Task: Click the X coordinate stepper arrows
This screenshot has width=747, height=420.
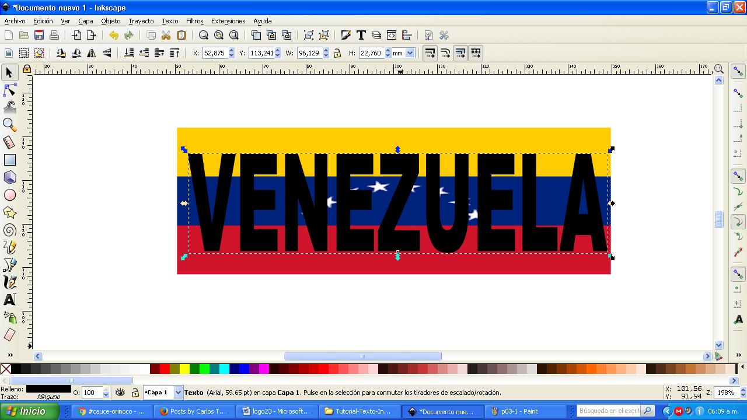Action: point(232,53)
